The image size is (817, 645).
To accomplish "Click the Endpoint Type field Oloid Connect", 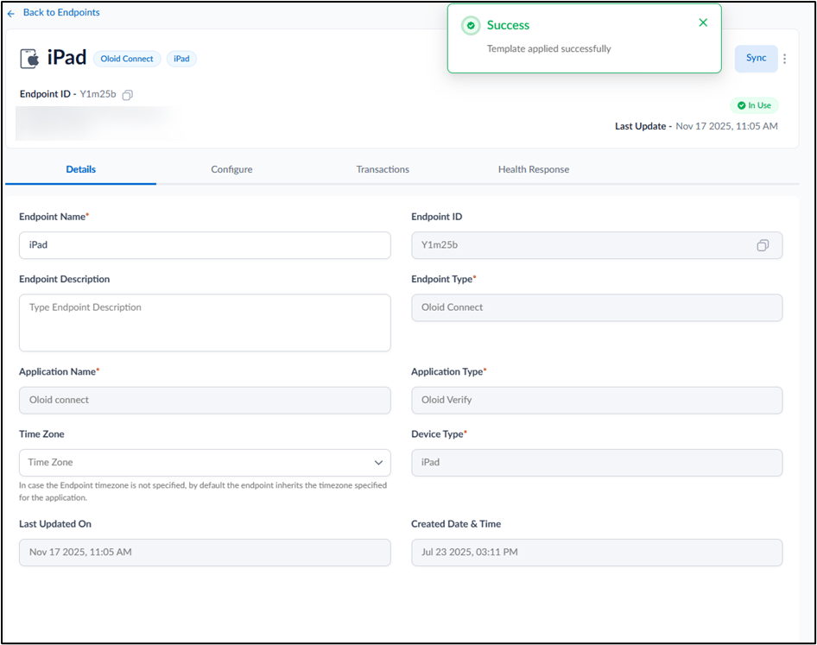I will pyautogui.click(x=597, y=308).
